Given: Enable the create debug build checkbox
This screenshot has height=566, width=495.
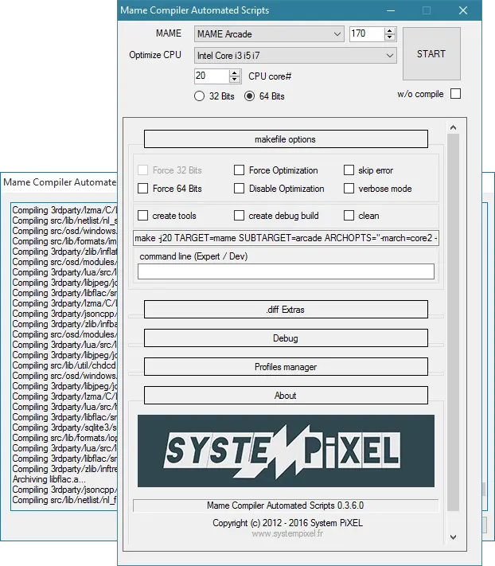Looking at the screenshot, I should click(x=239, y=216).
